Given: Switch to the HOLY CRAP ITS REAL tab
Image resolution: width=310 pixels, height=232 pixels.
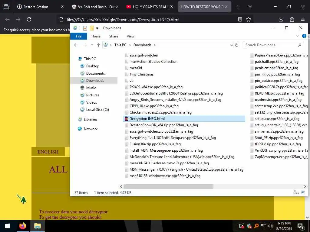Looking at the screenshot, I should coord(150,7).
